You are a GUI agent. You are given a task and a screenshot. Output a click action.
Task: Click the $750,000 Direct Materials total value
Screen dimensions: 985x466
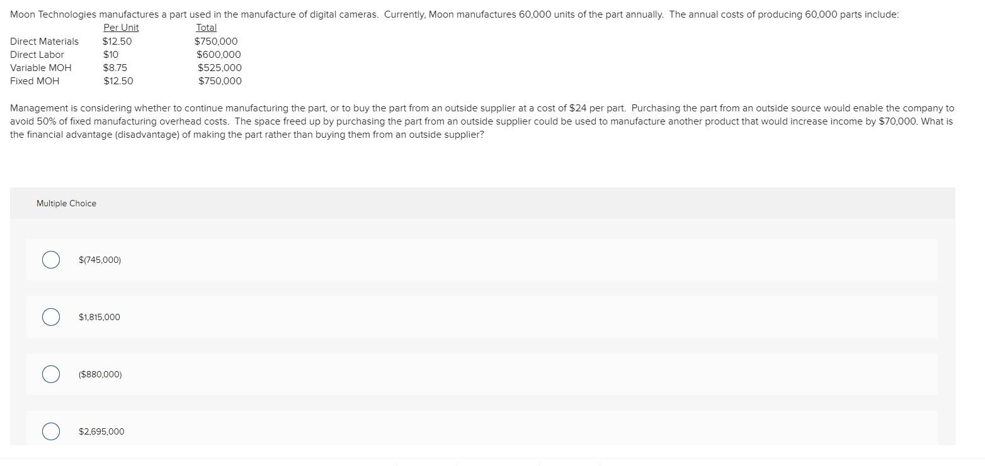coord(216,41)
